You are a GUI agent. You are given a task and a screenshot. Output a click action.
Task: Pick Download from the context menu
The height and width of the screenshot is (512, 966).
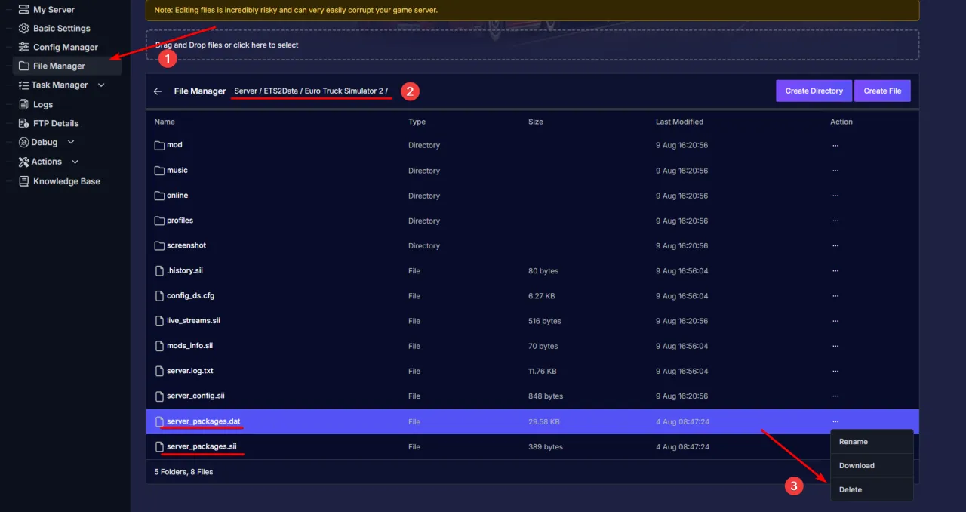857,466
